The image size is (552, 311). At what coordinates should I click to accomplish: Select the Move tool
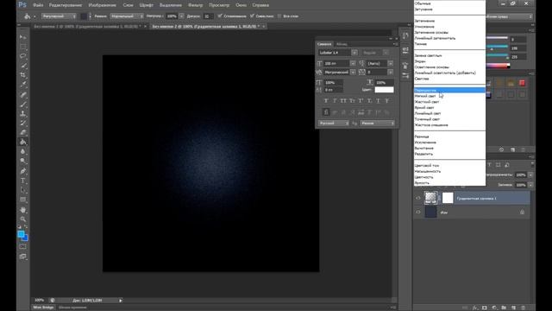click(23, 37)
